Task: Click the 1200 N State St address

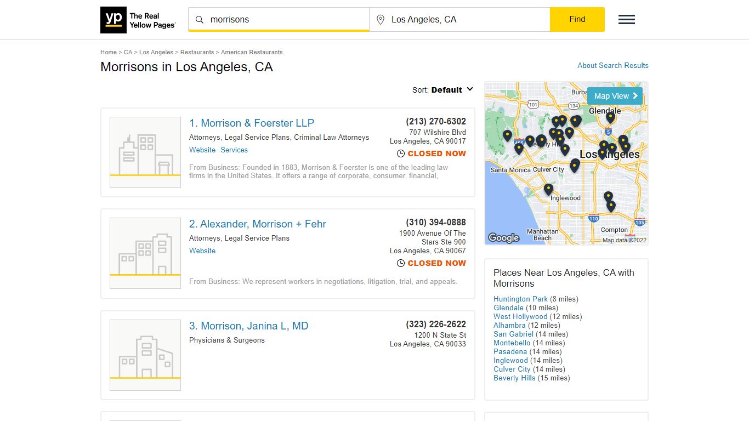Action: 440,335
